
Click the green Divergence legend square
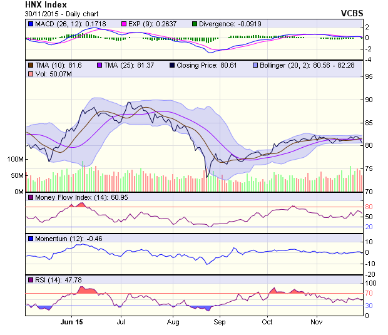(195, 24)
